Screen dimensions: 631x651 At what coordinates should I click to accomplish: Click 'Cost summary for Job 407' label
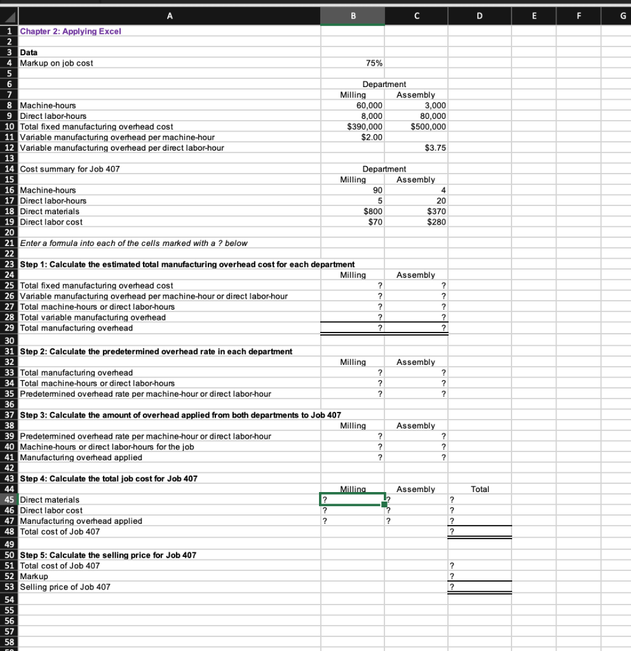(x=70, y=169)
